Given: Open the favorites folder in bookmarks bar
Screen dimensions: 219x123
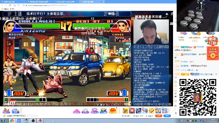Looking at the screenshot, I should pyautogui.click(x=5, y=9).
